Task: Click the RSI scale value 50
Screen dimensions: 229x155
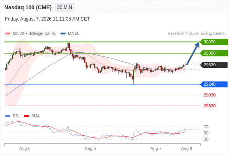Action: 206,133
